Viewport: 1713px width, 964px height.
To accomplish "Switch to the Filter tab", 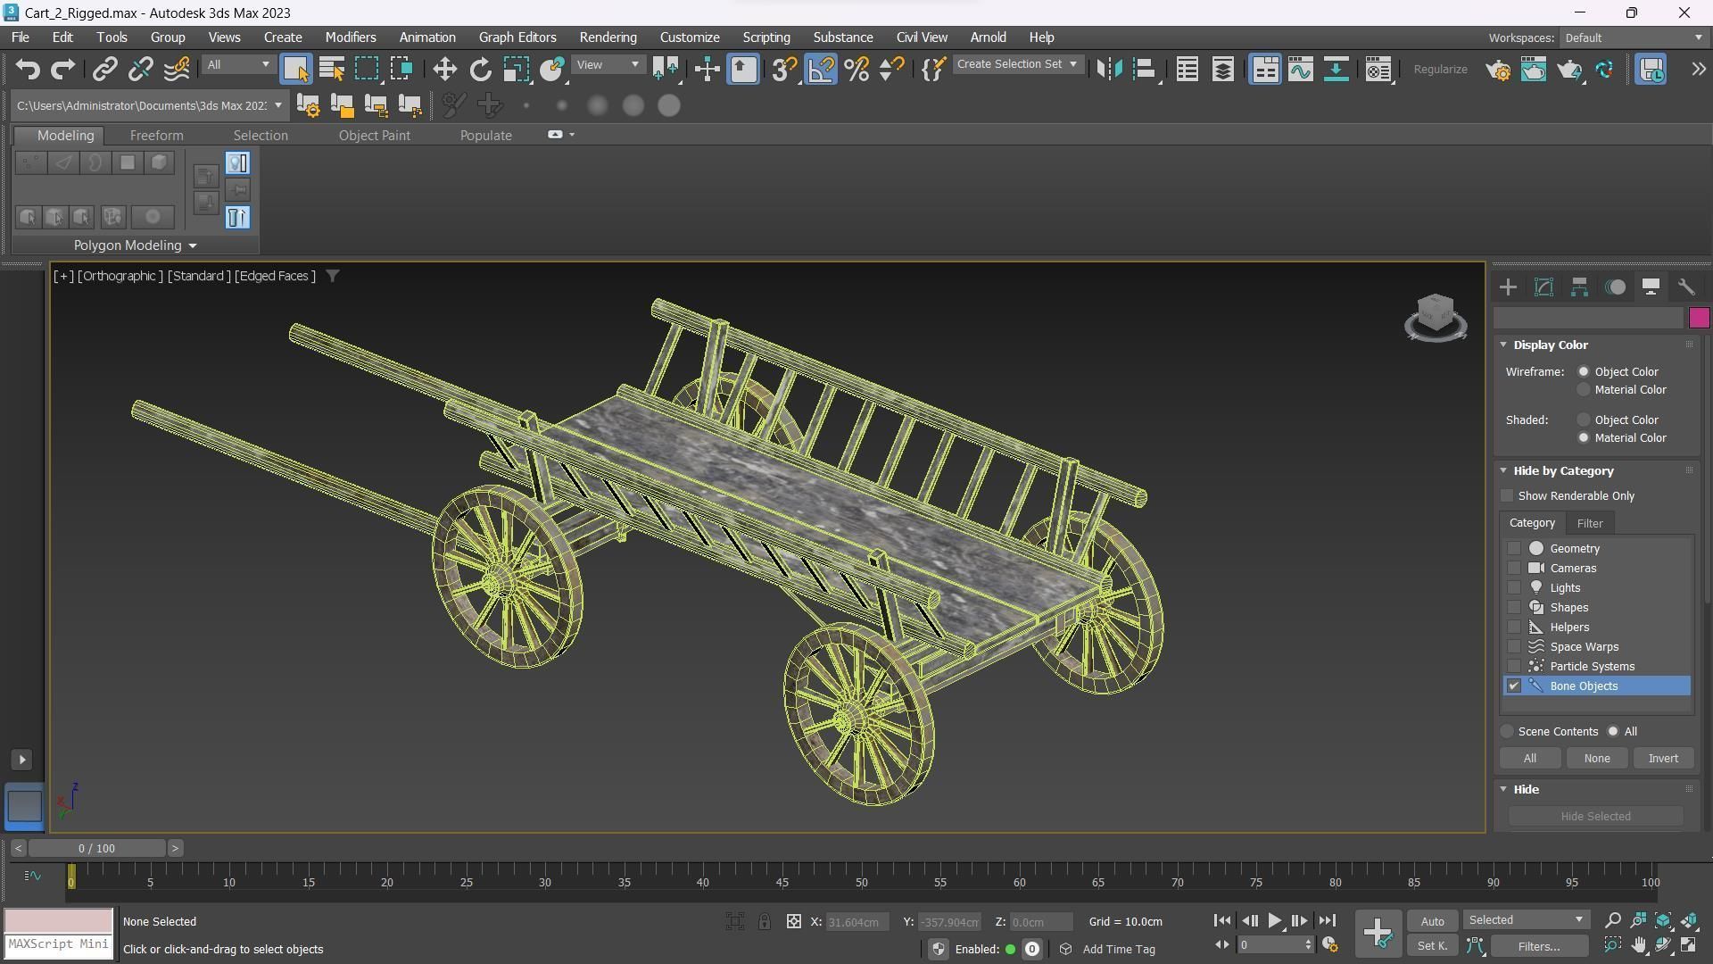I will coord(1589,524).
